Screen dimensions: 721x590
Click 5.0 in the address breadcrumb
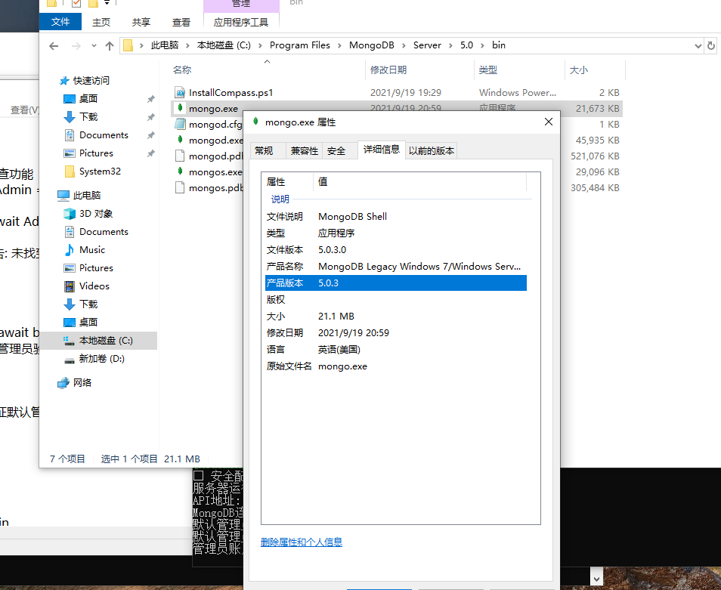click(467, 45)
